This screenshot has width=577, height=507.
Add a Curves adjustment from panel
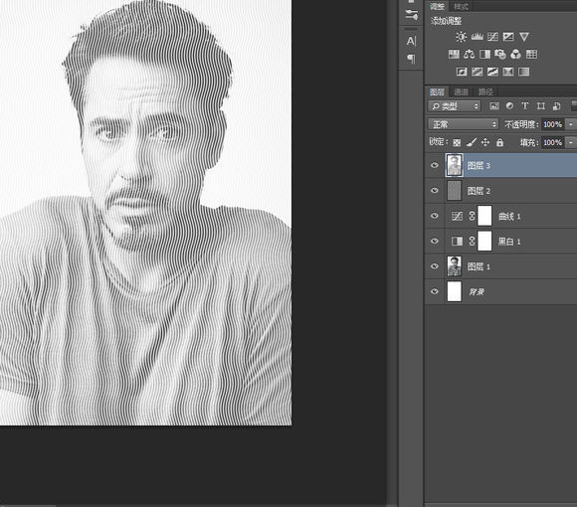point(492,37)
